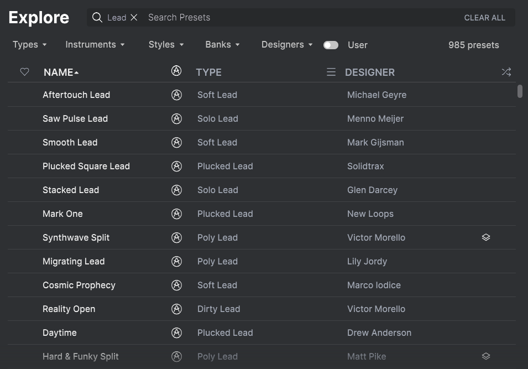The image size is (528, 369).
Task: Expand the Types dropdown
Action: click(30, 44)
